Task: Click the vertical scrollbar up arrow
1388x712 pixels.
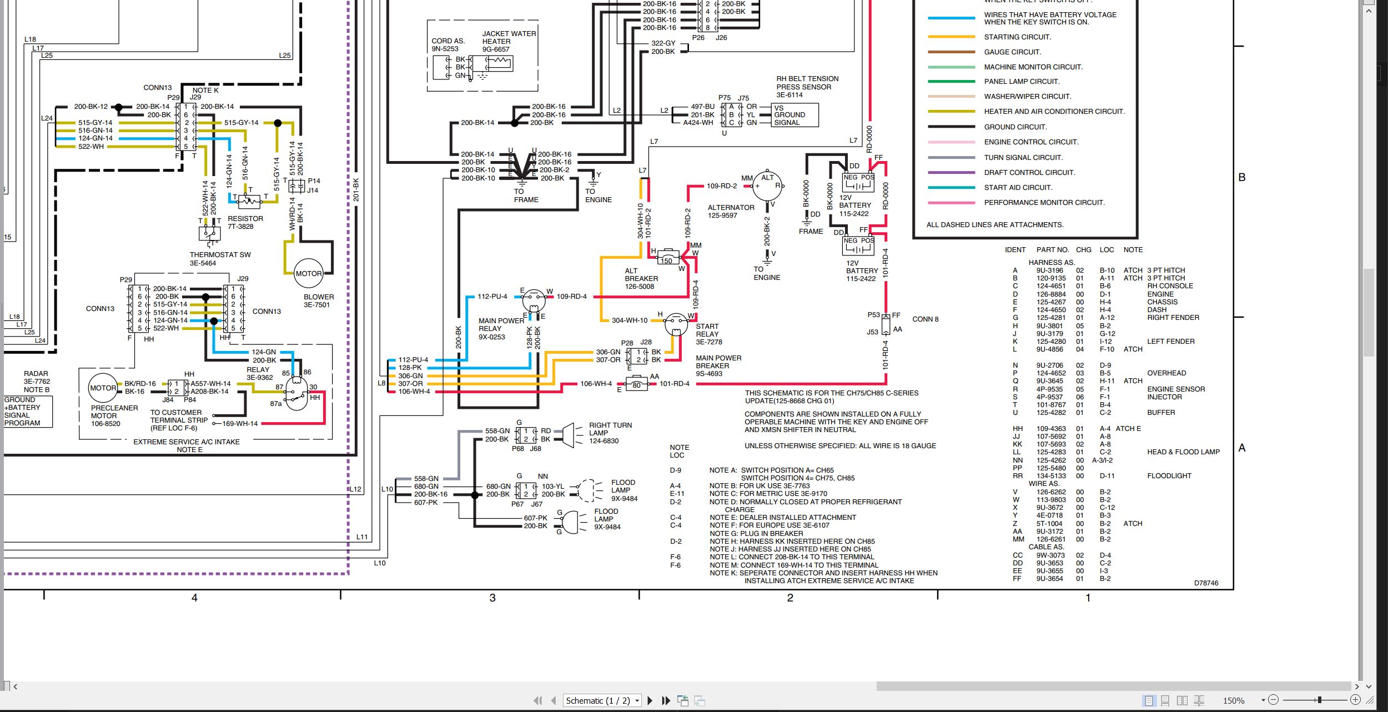Action: pos(1369,11)
